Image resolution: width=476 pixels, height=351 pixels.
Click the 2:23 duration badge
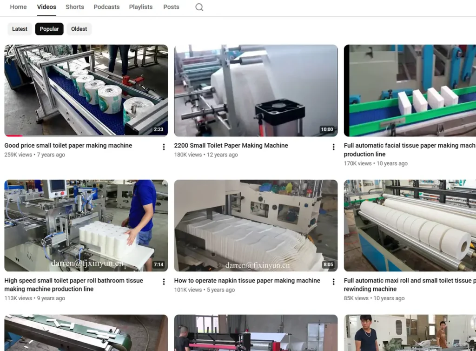(159, 129)
